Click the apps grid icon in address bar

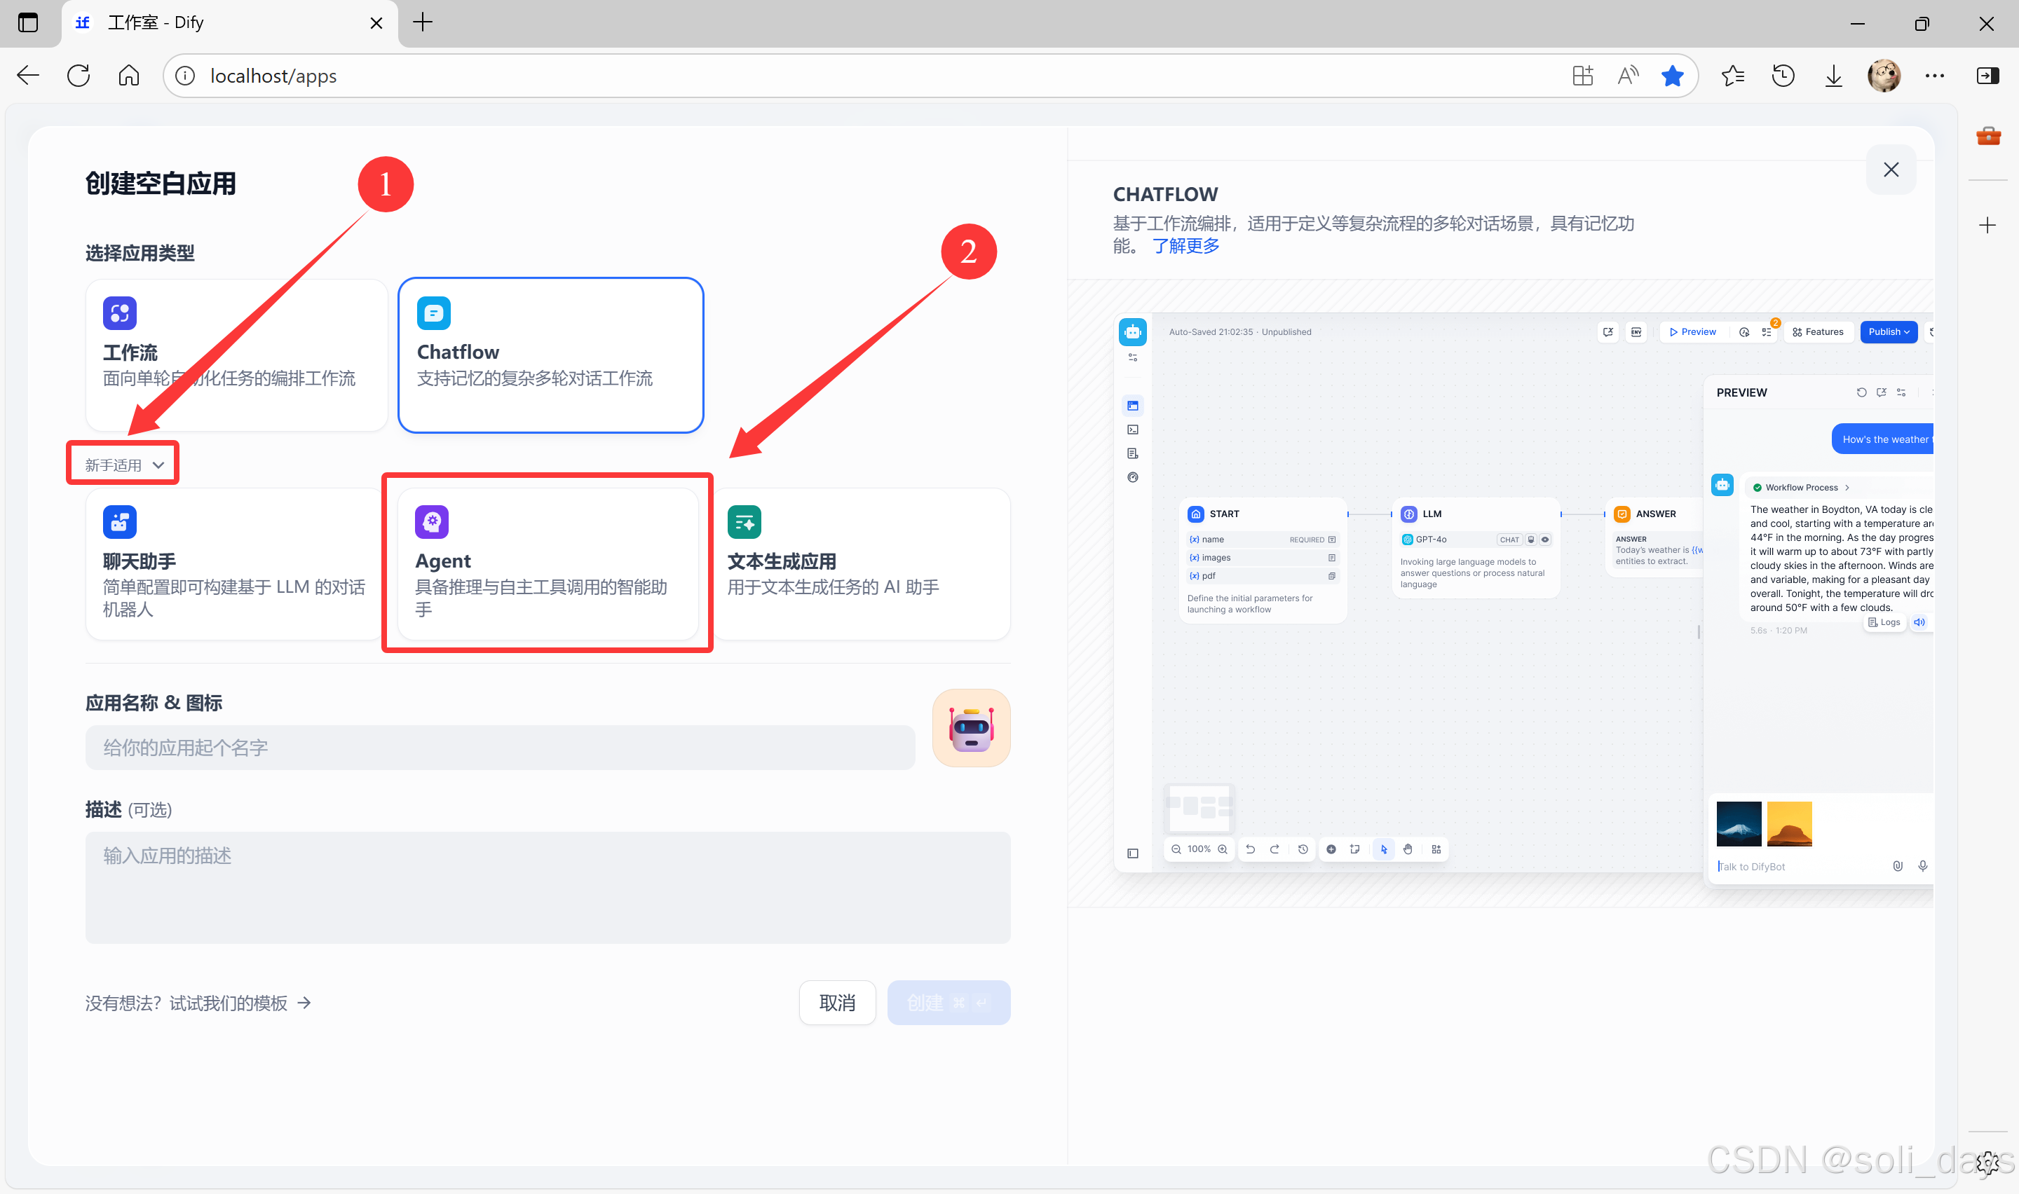[1582, 76]
